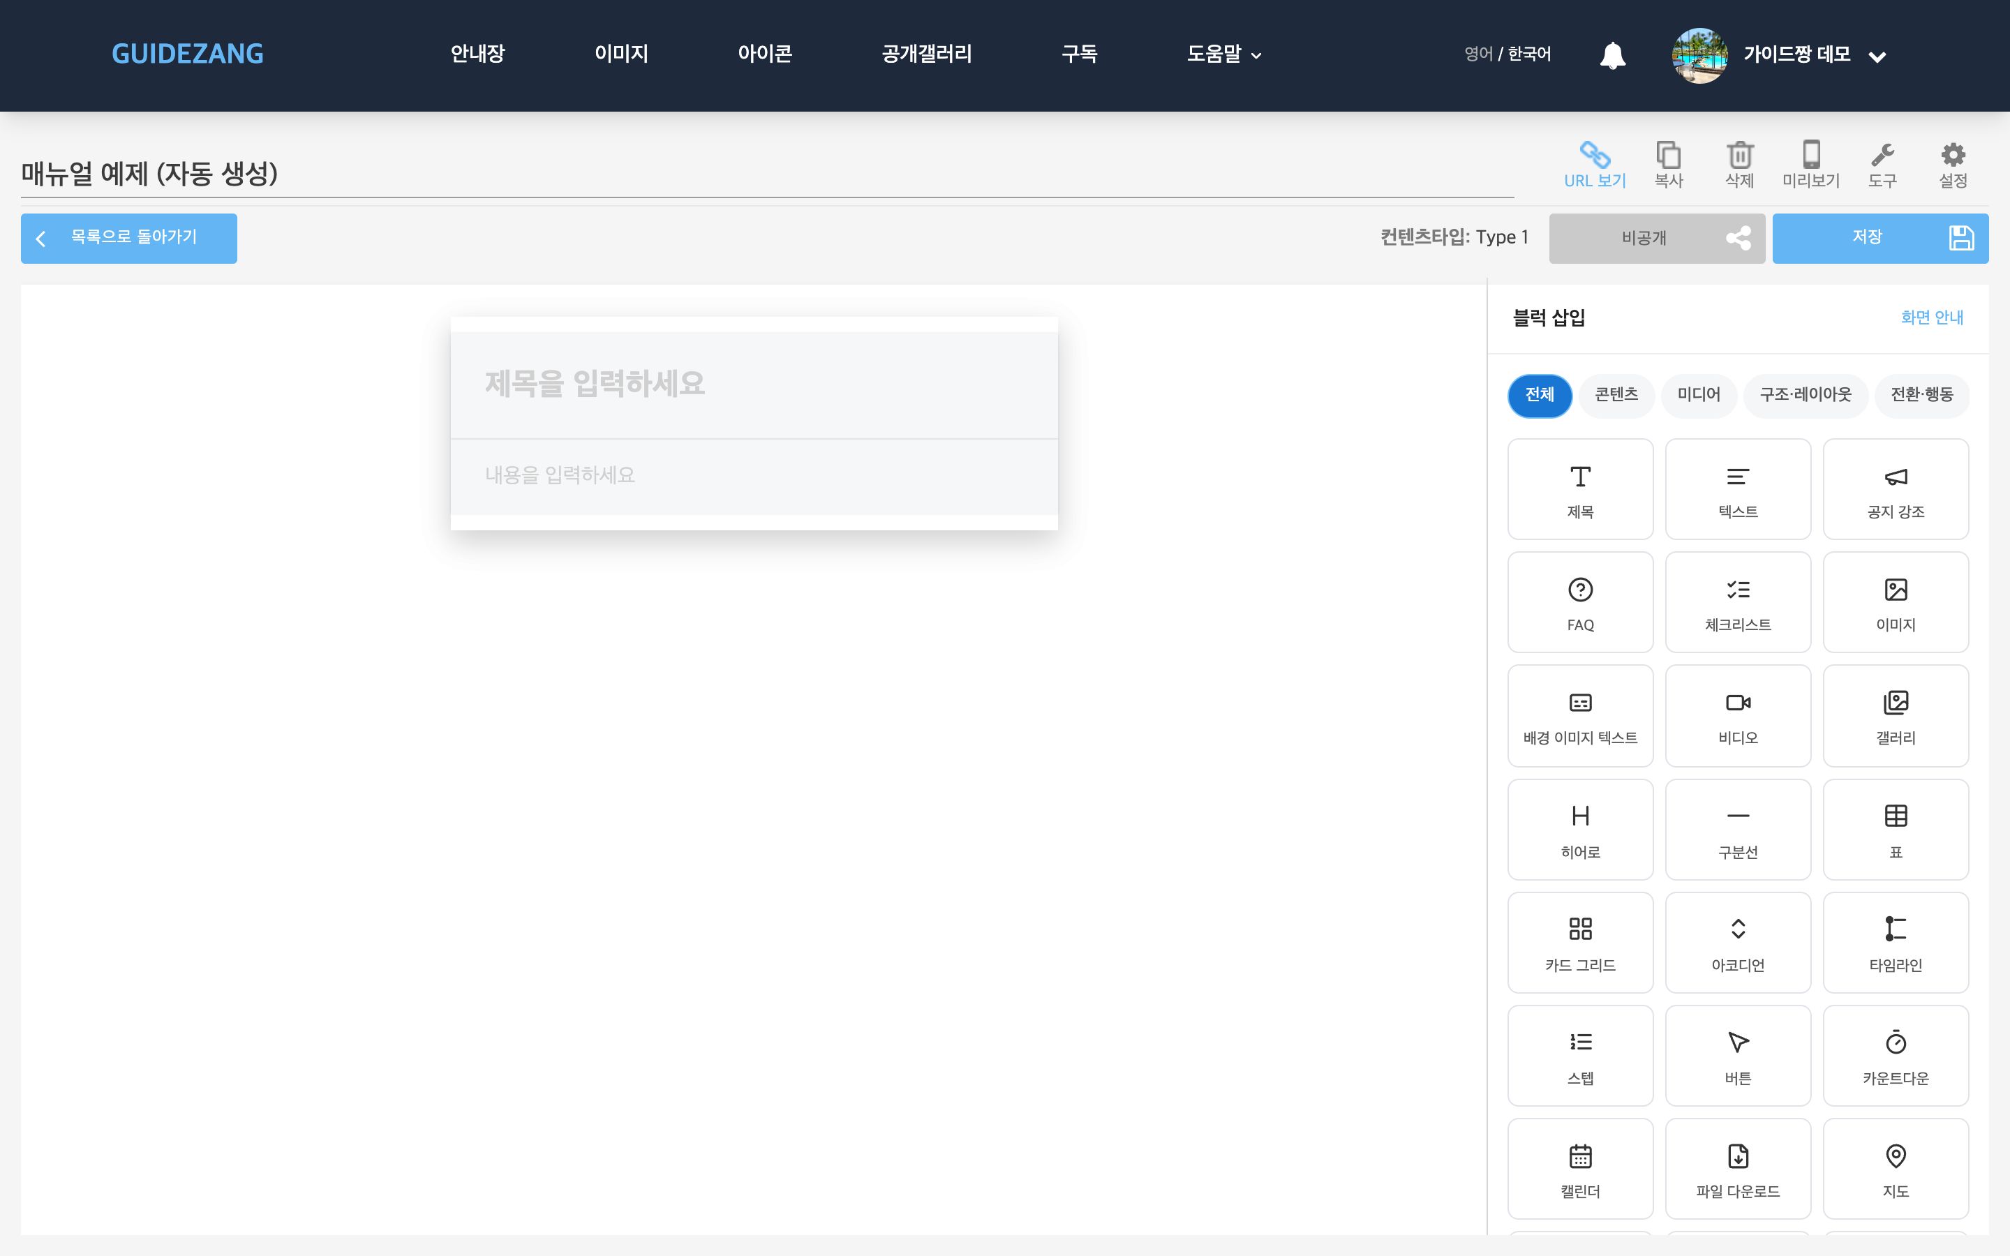
Task: Insert a FAQ block
Action: coord(1580,602)
